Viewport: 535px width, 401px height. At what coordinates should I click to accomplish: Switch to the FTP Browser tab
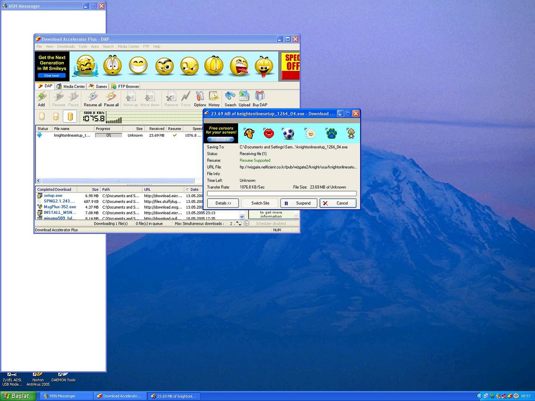(x=125, y=86)
